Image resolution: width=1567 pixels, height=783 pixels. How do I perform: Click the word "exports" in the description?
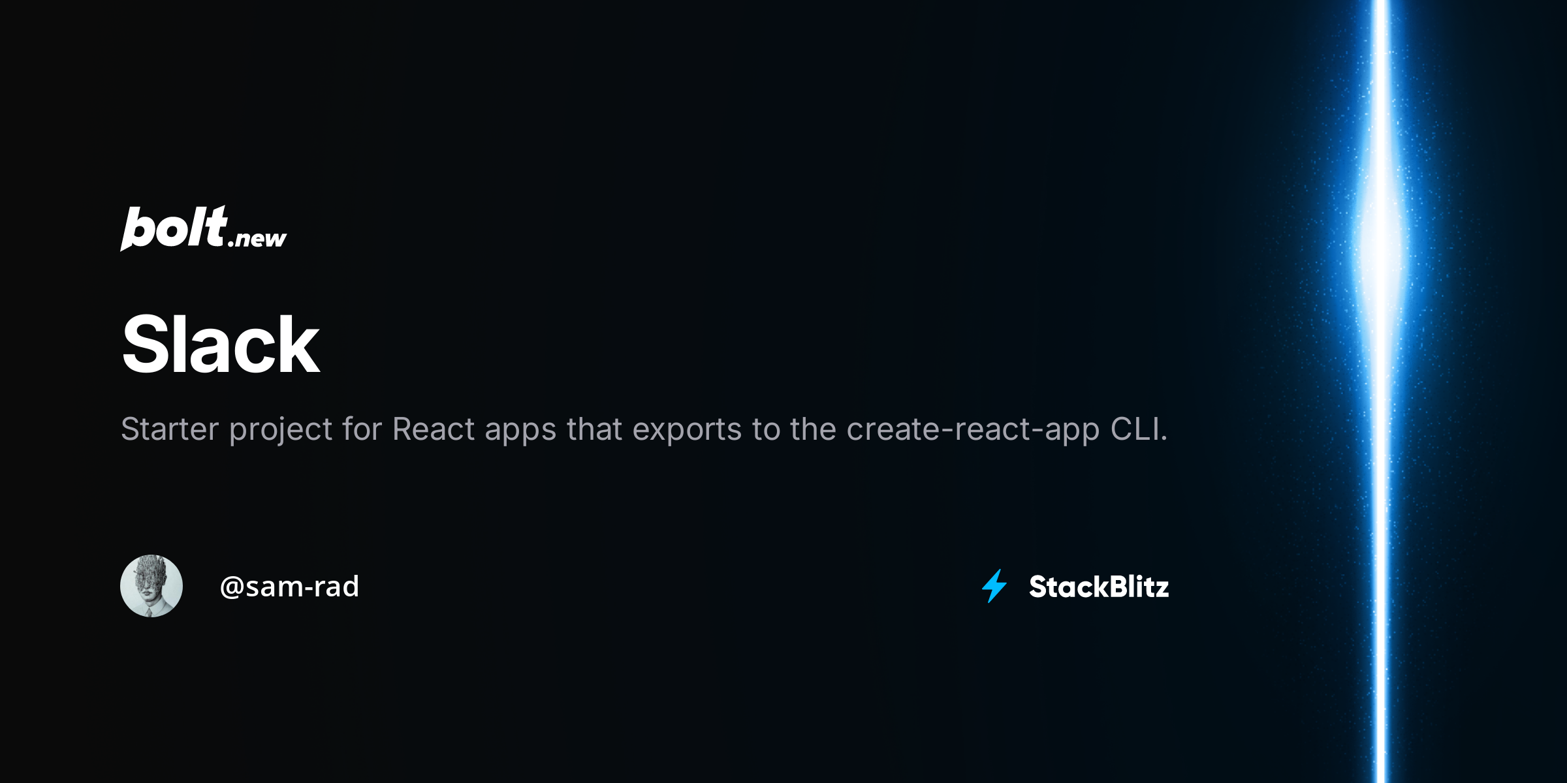point(688,431)
